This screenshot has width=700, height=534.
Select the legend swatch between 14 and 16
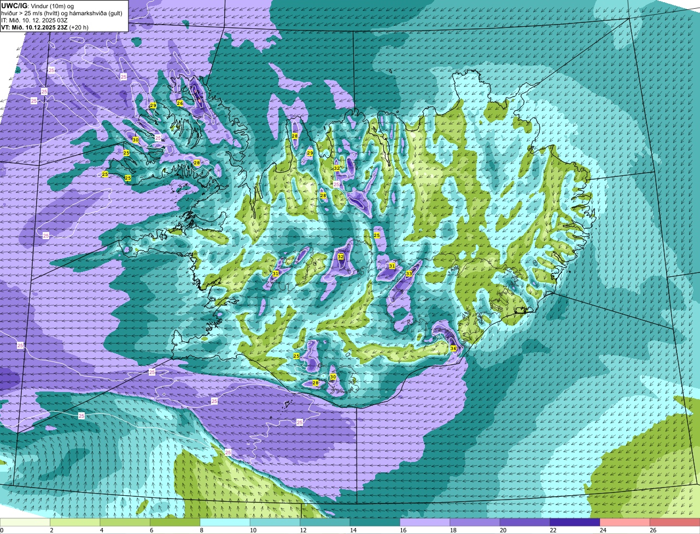pos(375,522)
